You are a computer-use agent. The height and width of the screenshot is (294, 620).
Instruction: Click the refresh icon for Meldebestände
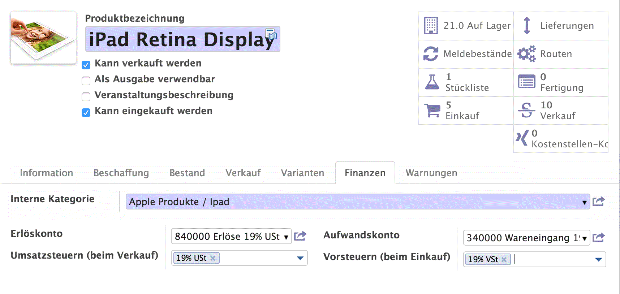(431, 54)
